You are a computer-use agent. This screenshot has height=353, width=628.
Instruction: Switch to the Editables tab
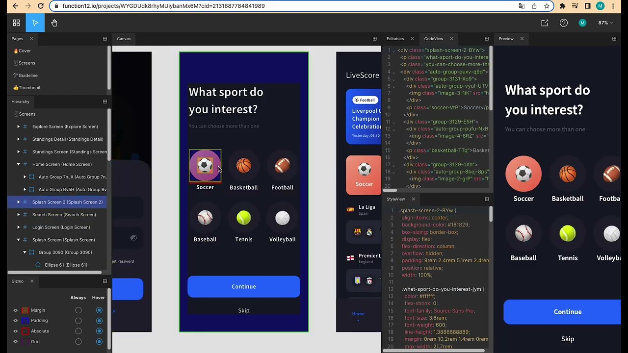click(x=395, y=39)
